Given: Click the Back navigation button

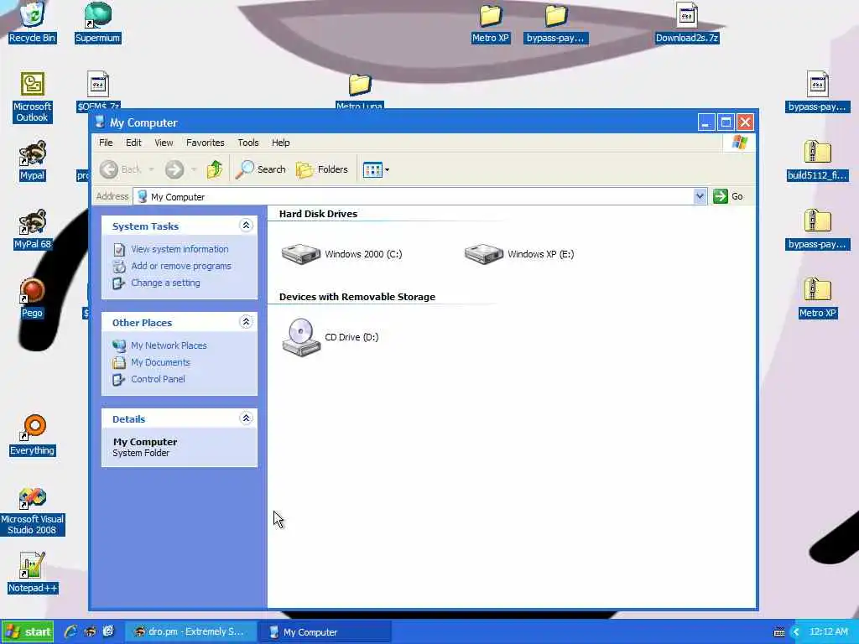Looking at the screenshot, I should click(121, 169).
